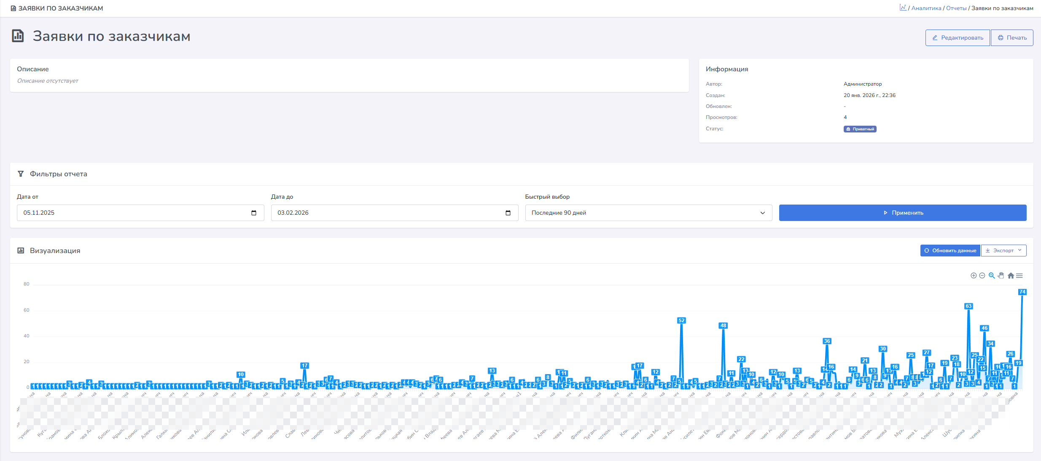Viewport: 1041px width, 461px height.
Task: Apply filters with the Применить button
Action: point(902,213)
